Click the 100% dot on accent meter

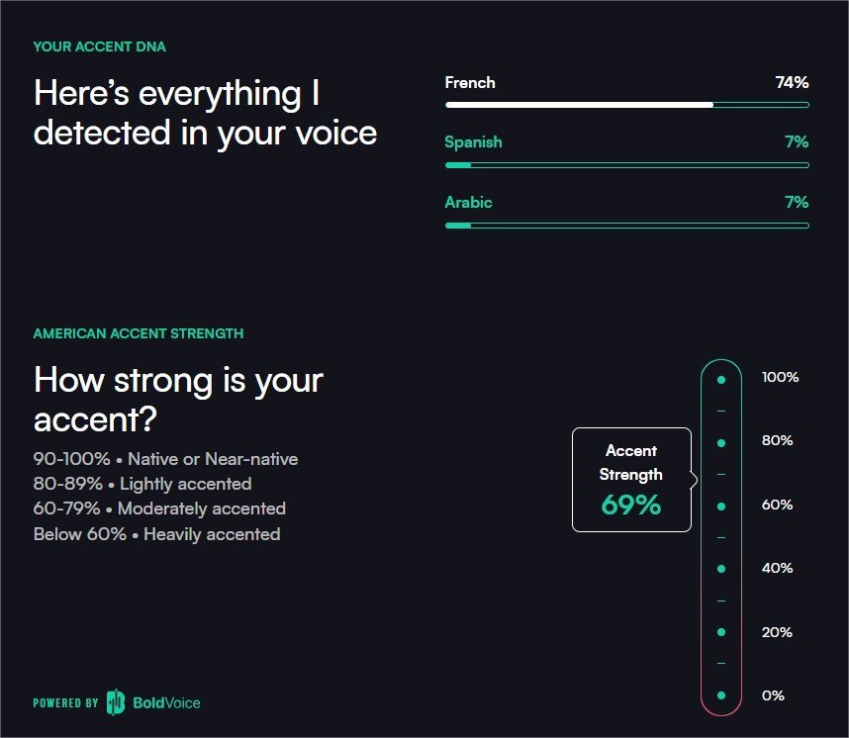click(721, 379)
